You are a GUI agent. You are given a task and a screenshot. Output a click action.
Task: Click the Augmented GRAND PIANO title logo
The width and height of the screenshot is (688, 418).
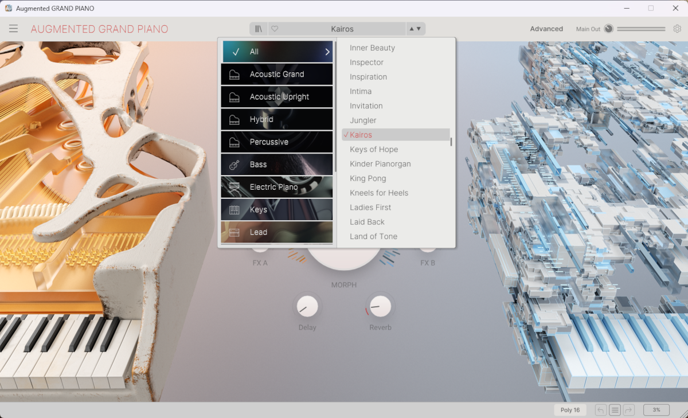[100, 29]
